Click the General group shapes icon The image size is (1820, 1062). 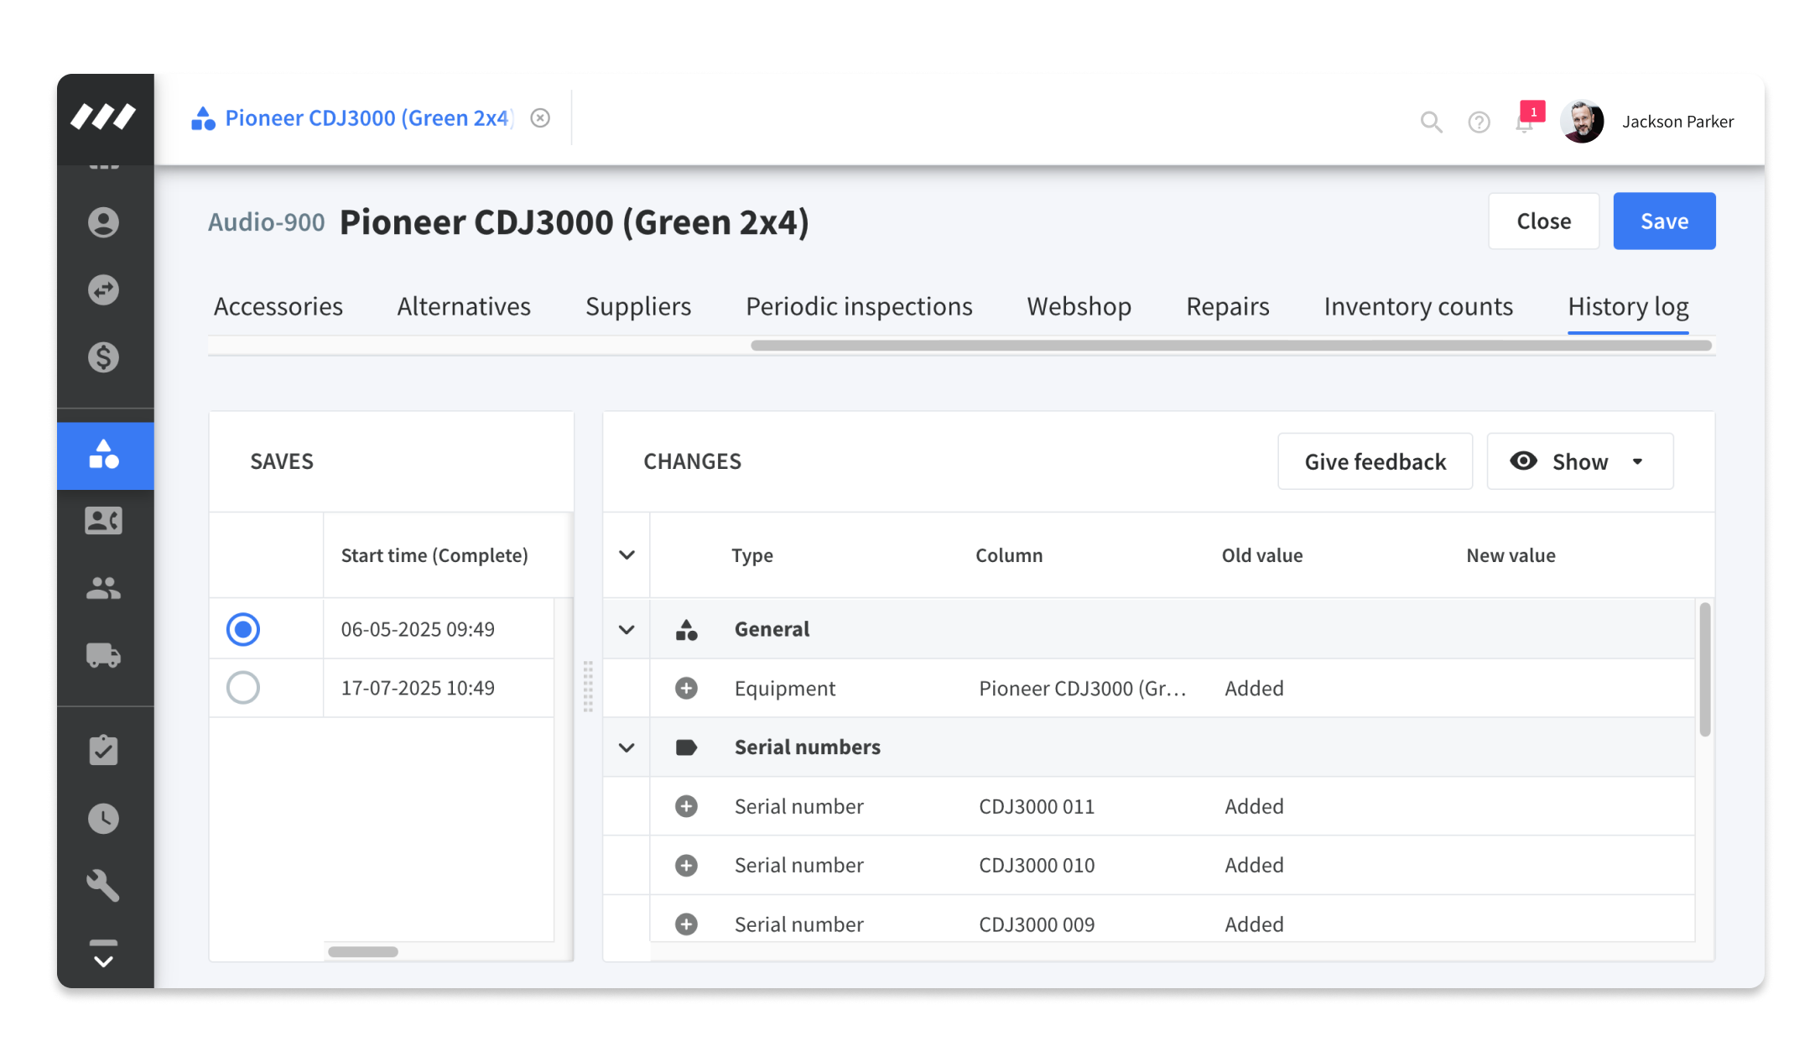pos(686,630)
